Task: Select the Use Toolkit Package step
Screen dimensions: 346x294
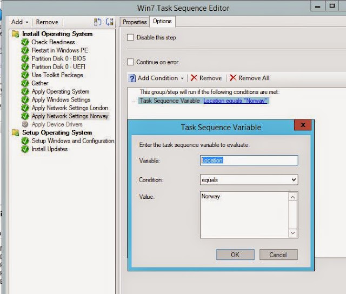Action: [x=57, y=75]
